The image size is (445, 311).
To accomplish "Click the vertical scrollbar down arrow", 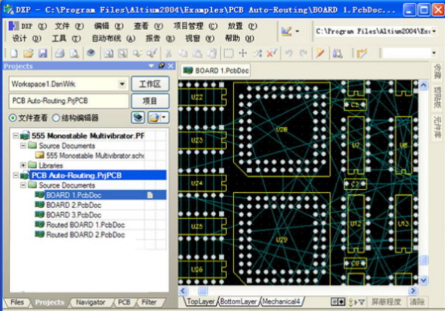I will point(423,280).
